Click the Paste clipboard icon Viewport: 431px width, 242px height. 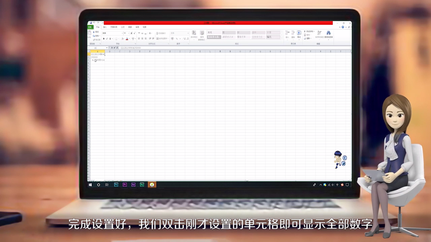coord(89,33)
